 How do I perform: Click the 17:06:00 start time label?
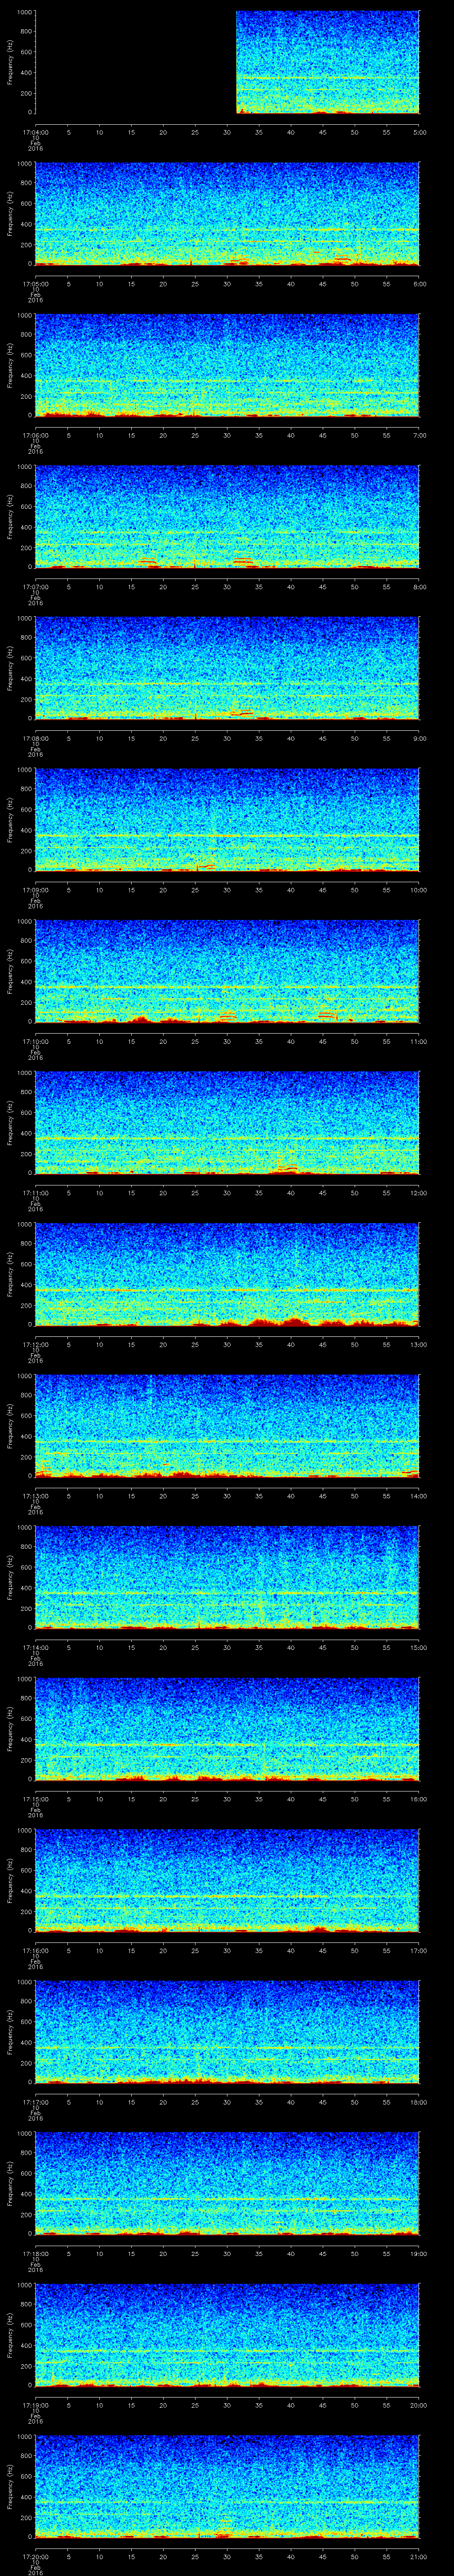[x=35, y=435]
